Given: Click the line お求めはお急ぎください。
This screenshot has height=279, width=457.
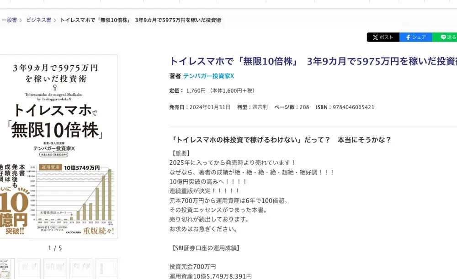Looking at the screenshot, I should (204, 229).
